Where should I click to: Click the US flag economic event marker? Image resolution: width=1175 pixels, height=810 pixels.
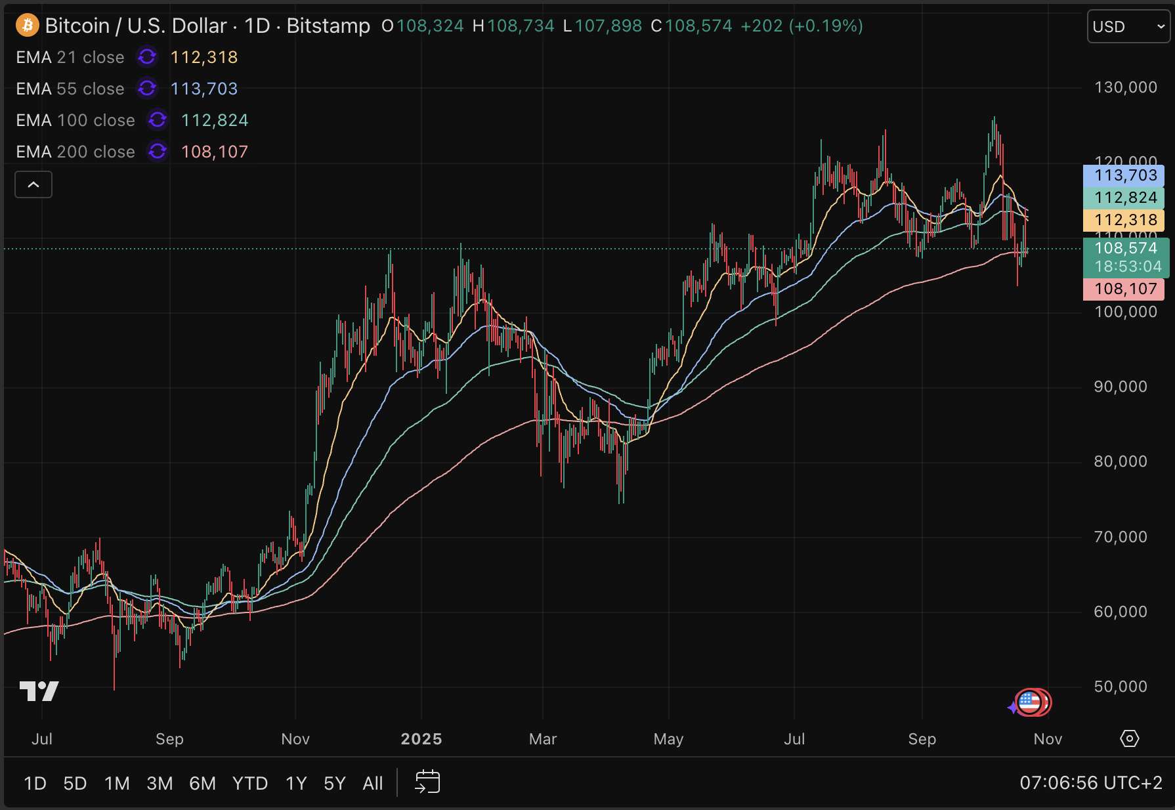tap(1029, 702)
